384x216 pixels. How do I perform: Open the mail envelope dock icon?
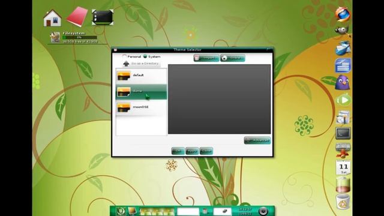343,48
